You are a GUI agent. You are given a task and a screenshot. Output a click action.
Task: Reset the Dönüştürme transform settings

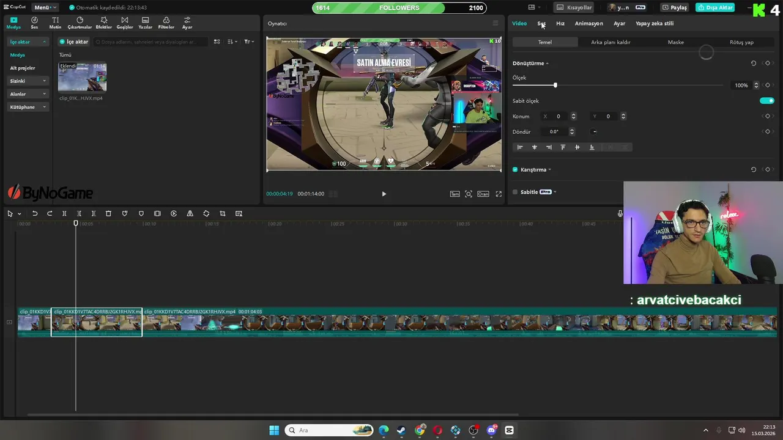[x=754, y=63]
